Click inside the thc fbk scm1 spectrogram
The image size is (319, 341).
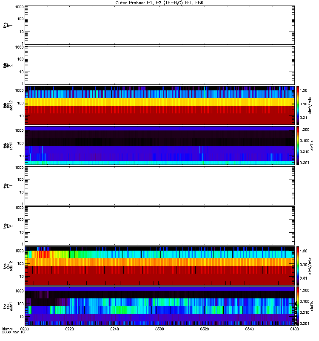159,306
